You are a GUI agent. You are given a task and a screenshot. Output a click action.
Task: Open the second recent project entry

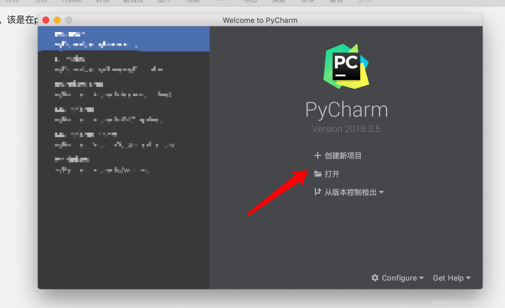(x=124, y=64)
